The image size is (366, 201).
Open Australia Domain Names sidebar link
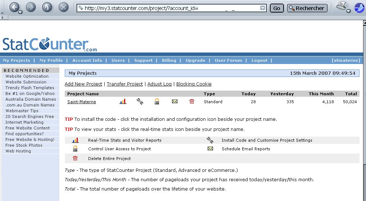click(x=31, y=99)
